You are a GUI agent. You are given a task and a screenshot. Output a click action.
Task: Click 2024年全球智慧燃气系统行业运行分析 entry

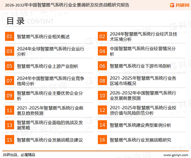pos(51,51)
